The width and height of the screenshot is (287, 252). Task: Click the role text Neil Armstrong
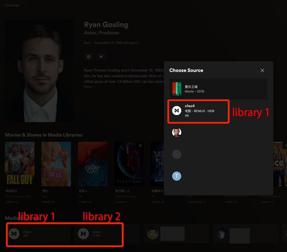[x=125, y=196]
